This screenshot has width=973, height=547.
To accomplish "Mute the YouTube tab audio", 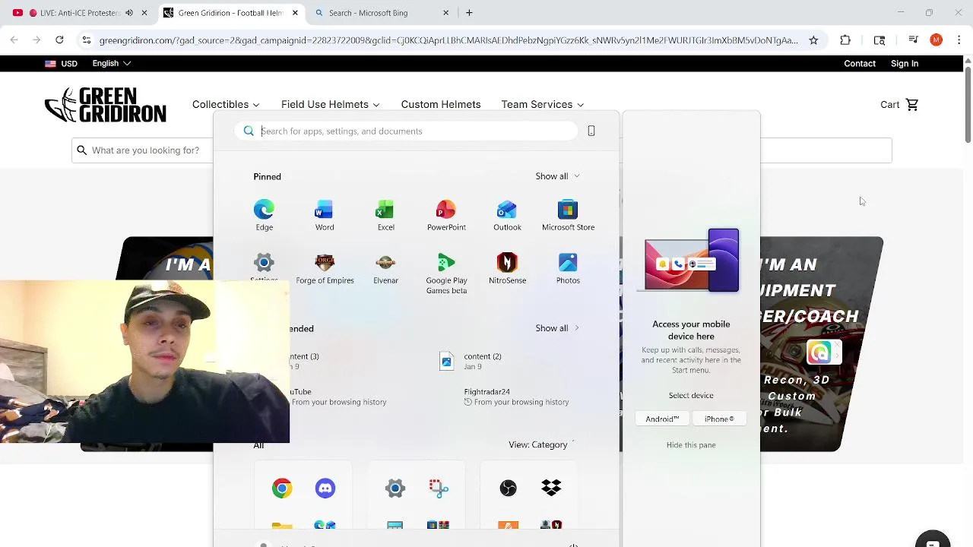I will 129,13.
